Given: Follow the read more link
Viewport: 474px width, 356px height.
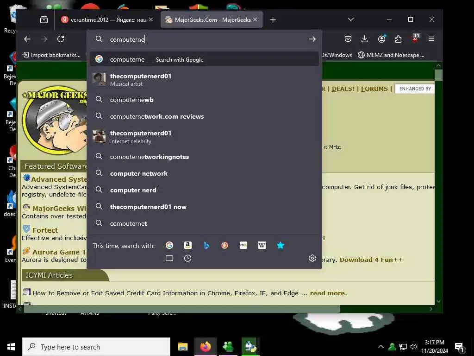Looking at the screenshot, I should (x=328, y=293).
